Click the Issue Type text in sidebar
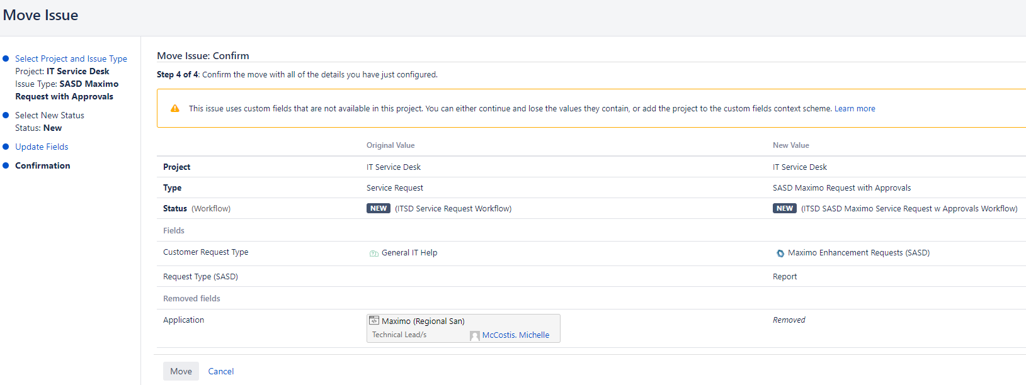Image resolution: width=1026 pixels, height=385 pixels. [x=67, y=90]
